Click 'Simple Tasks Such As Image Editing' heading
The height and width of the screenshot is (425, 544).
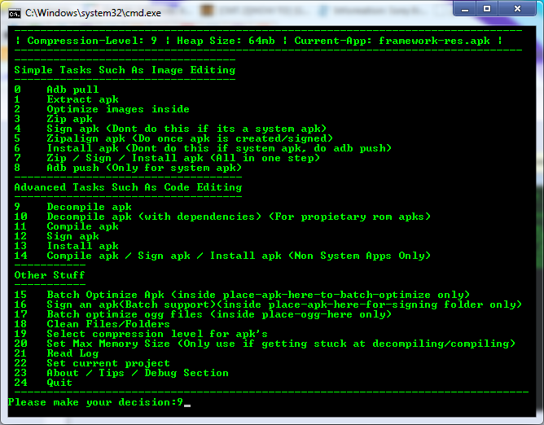tap(125, 70)
